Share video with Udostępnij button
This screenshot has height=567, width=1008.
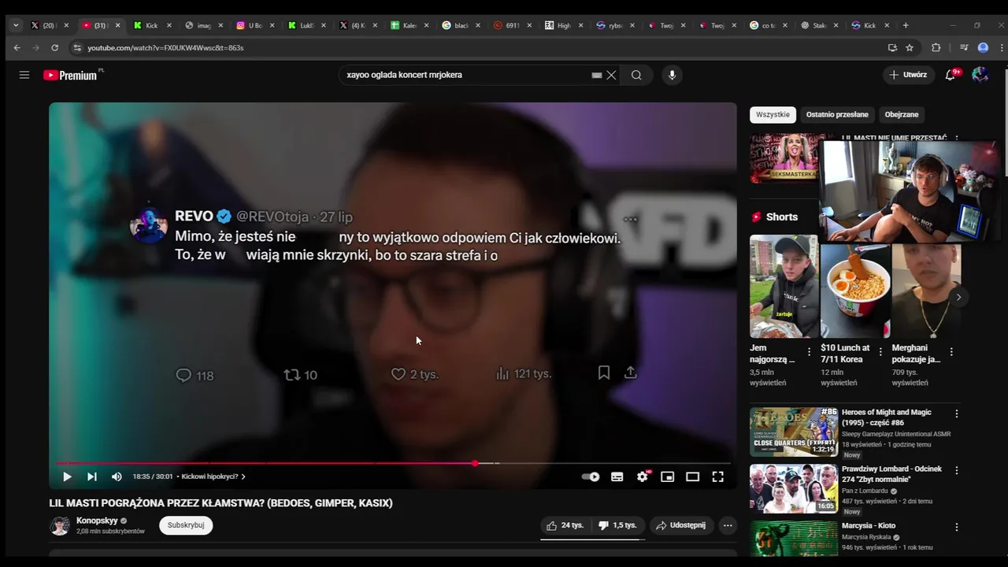681,525
